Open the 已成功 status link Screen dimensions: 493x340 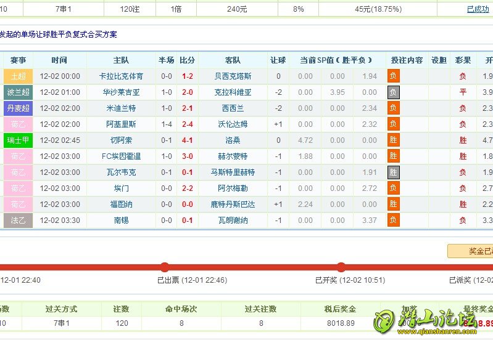[x=478, y=9]
